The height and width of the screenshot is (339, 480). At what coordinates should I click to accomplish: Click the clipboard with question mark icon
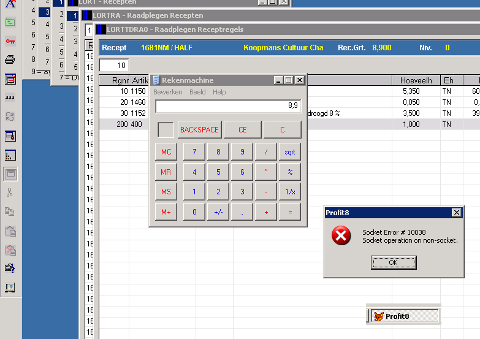click(10, 269)
